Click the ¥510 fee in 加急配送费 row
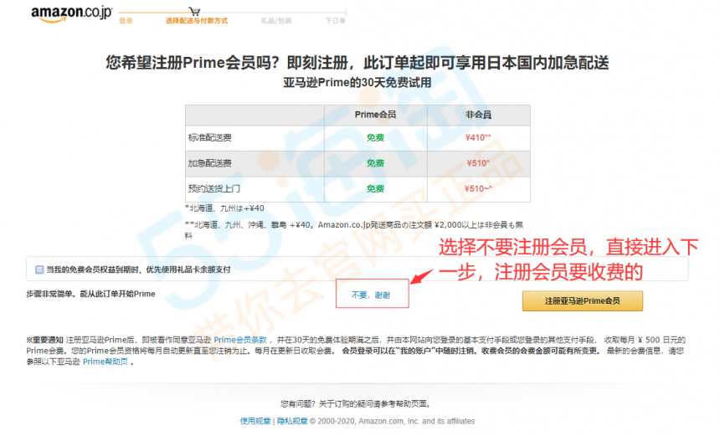Screen dimensions: 720x436 click(478, 163)
